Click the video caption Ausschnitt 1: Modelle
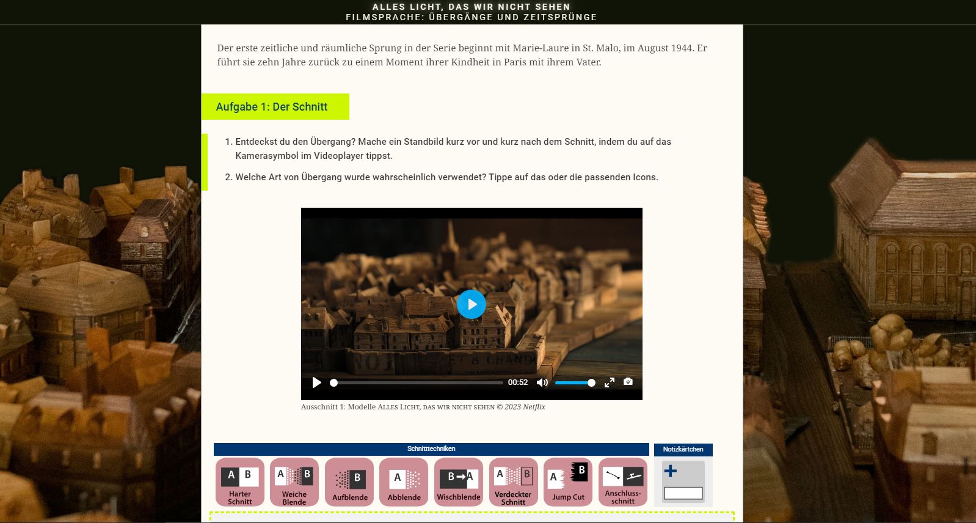 (x=423, y=407)
